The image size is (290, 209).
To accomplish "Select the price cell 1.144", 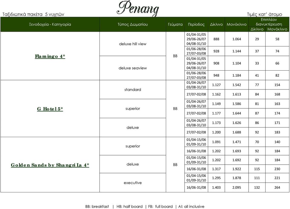I will (x=237, y=51).
